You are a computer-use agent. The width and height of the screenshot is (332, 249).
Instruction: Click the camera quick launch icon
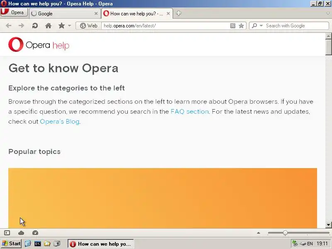pyautogui.click(x=57, y=244)
